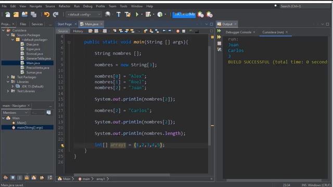Click the Output panel horizontal scrollbar
Image resolution: width=333 pixels, height=187 pixels.
point(274,180)
